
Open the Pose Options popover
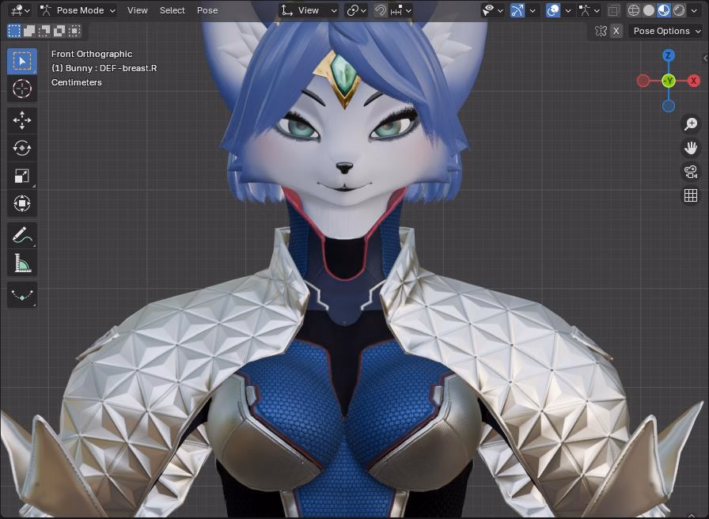pyautogui.click(x=666, y=31)
